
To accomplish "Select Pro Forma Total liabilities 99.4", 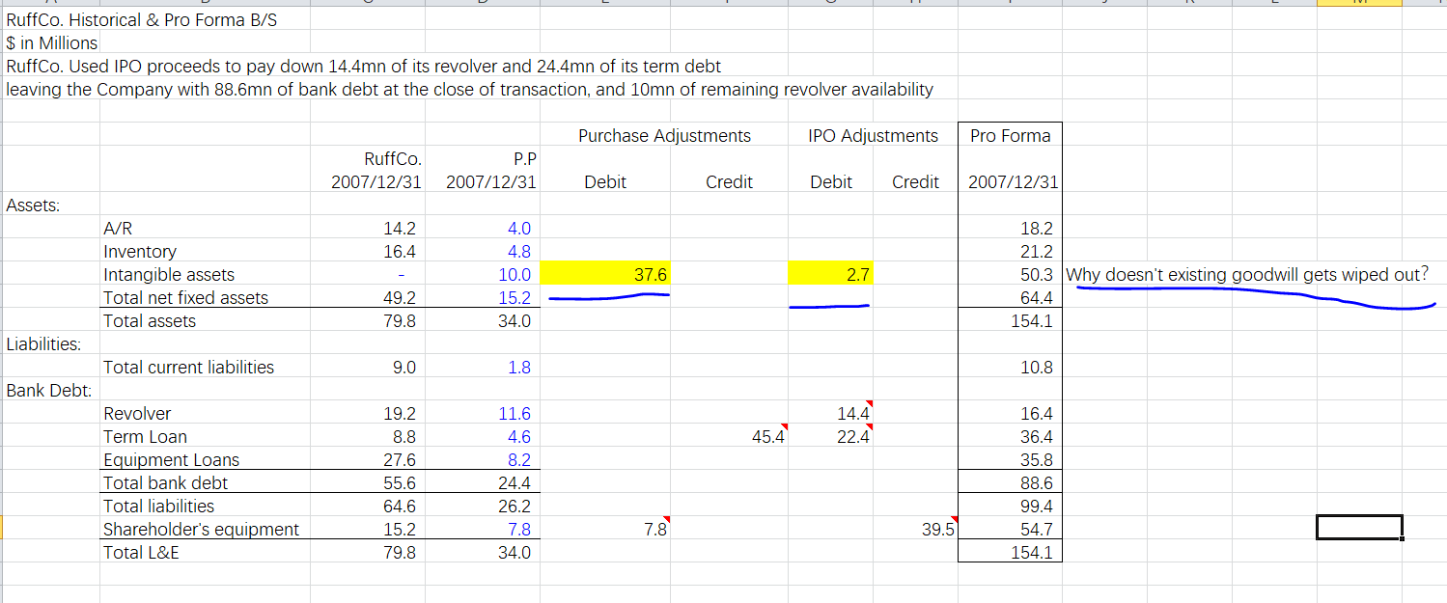I will point(1036,506).
